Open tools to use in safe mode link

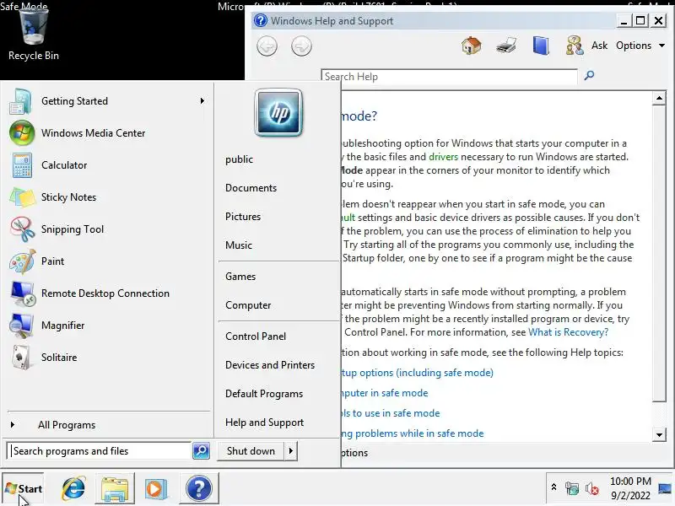tap(391, 413)
